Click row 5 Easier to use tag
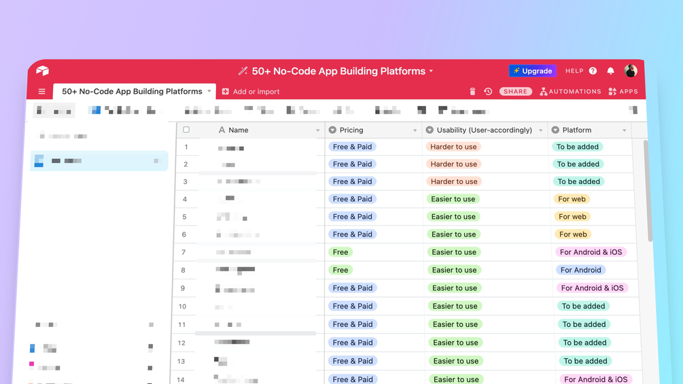683x384 pixels. pyautogui.click(x=453, y=216)
